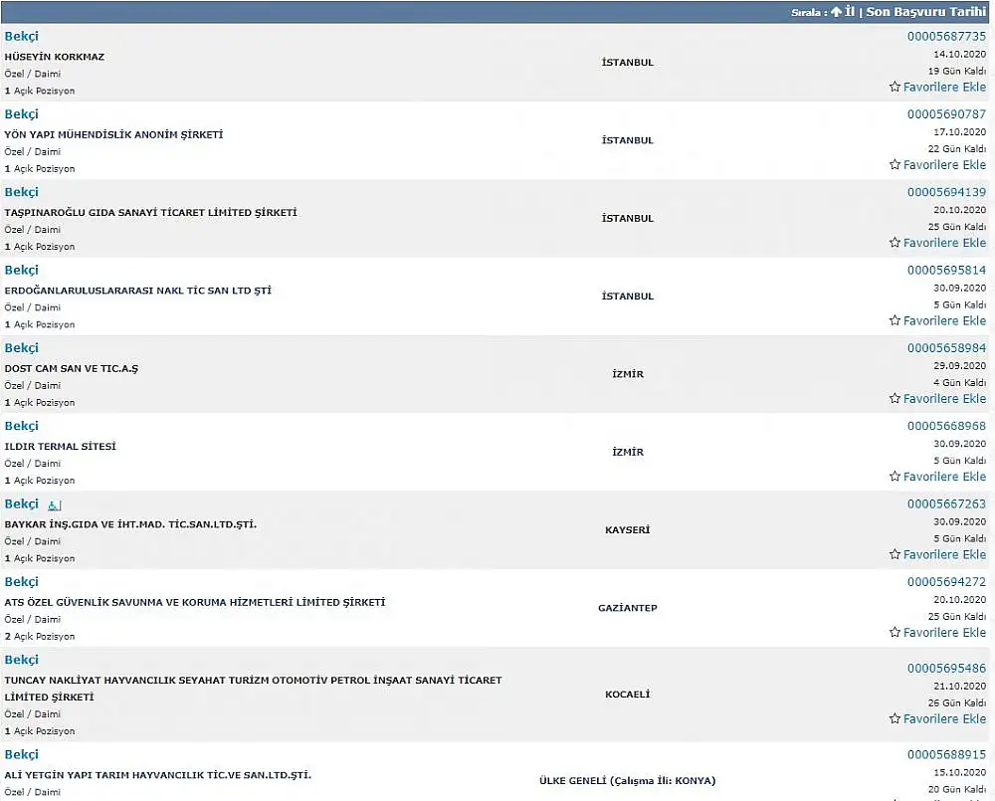Sort listings by İl
The image size is (995, 801).
(x=850, y=11)
